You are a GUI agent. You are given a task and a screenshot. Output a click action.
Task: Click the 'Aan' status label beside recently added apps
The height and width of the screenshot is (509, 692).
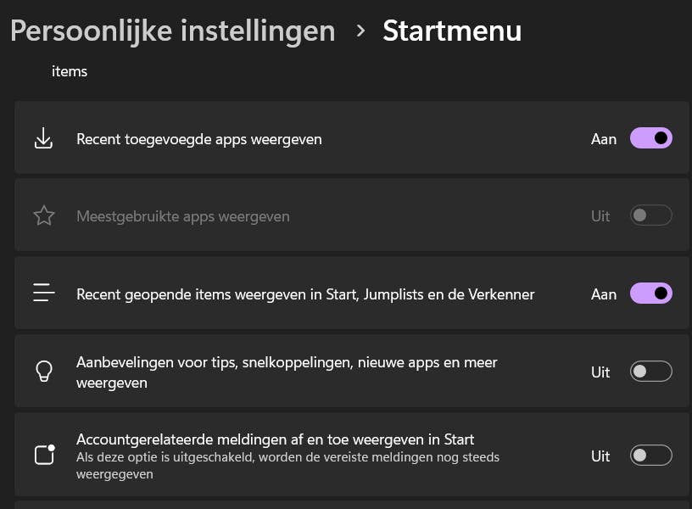(x=603, y=139)
